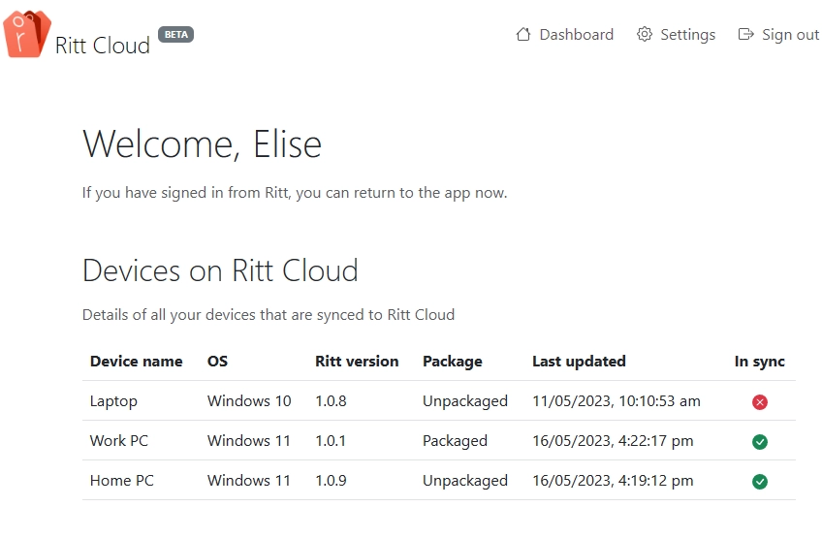Click the green in-sync icon for Work PC
The width and height of the screenshot is (822, 538).
(760, 442)
